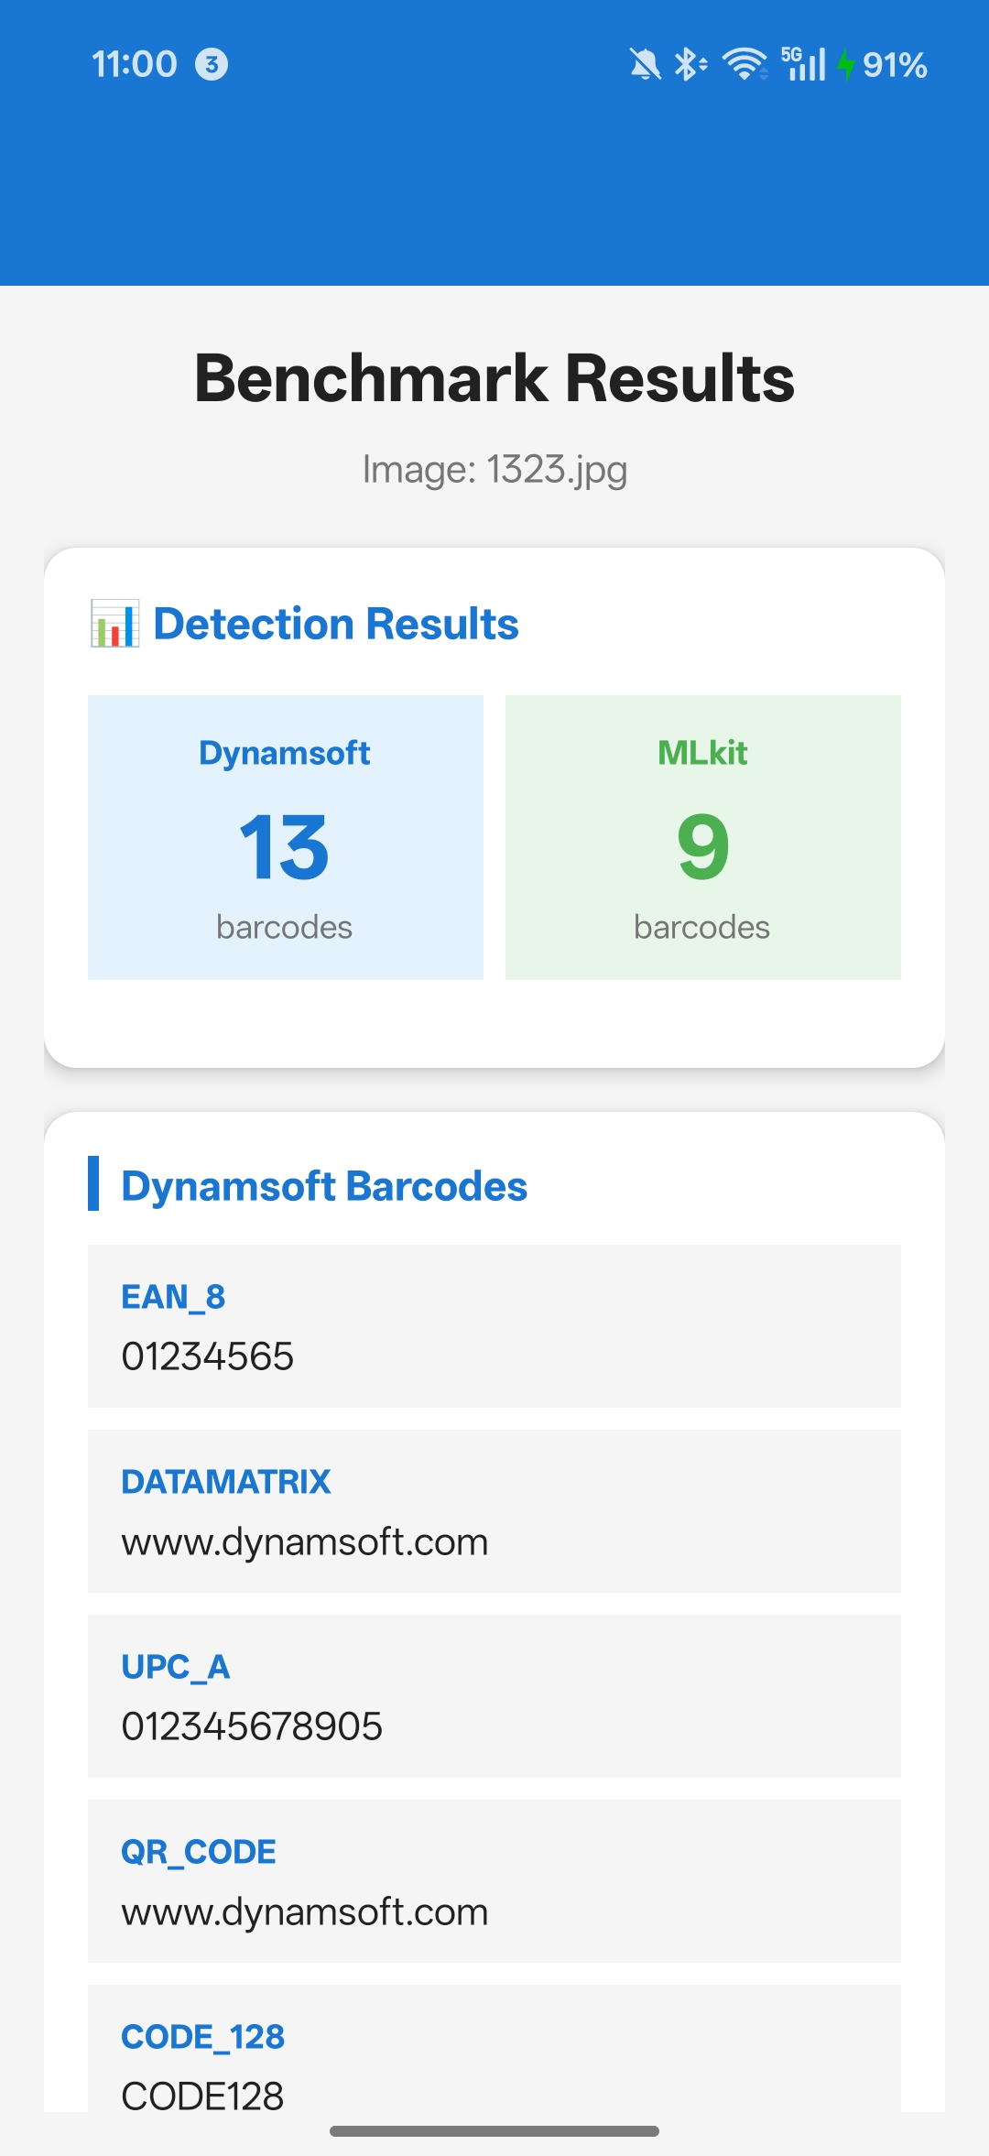Tap the Bluetooth status icon
Viewport: 989px width, 2156px height.
click(x=690, y=64)
